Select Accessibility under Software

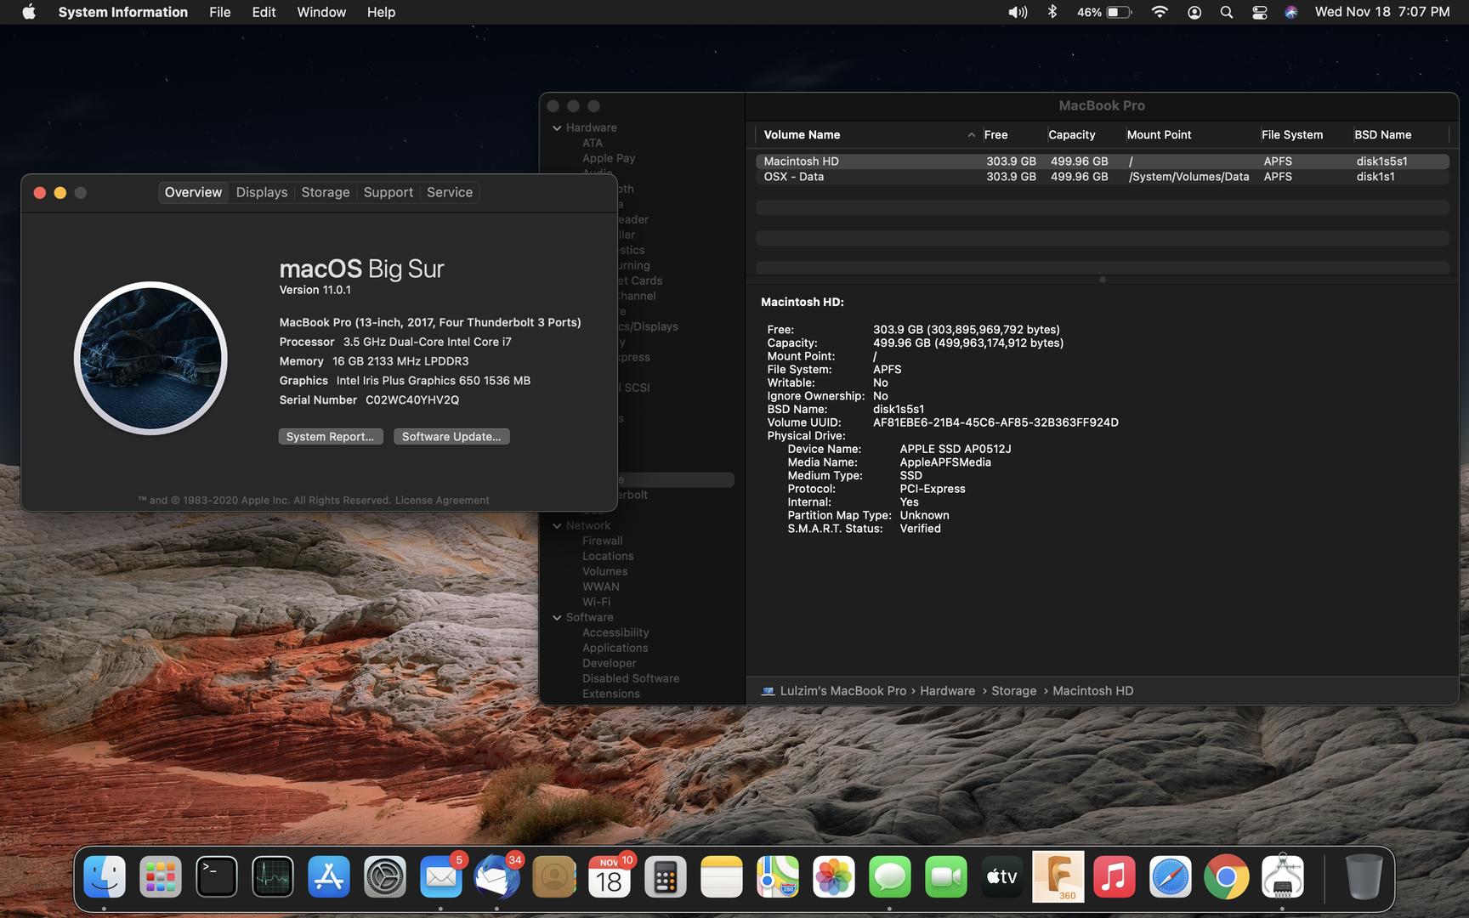615,633
